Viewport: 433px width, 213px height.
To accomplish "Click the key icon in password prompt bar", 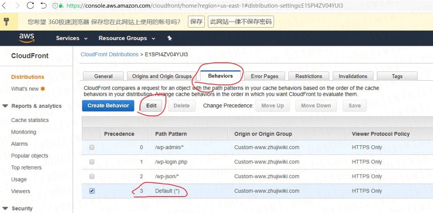I will coord(7,22).
